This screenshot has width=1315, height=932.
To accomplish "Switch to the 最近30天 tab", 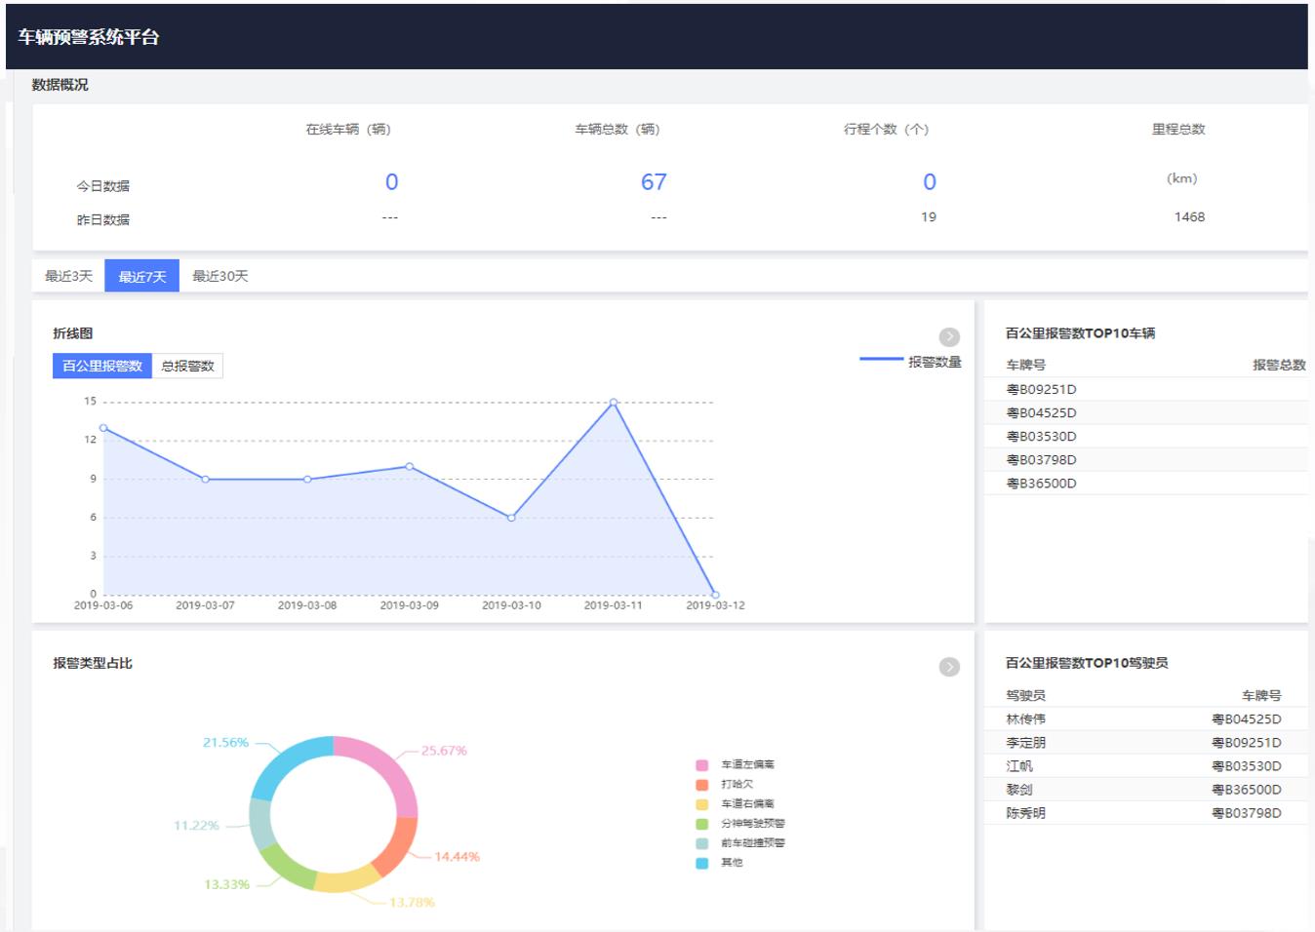I will pyautogui.click(x=220, y=276).
